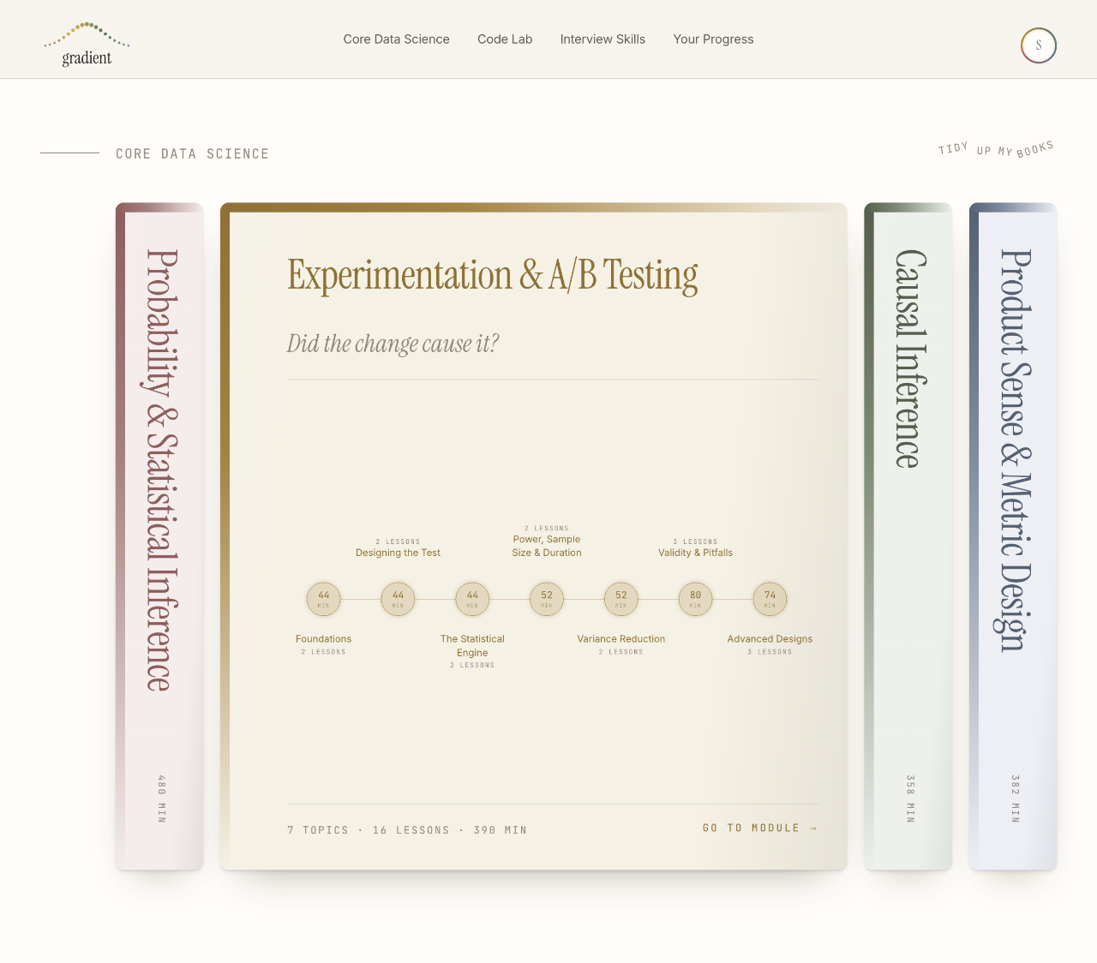Select Advanced Designs 74 min node
Image resolution: width=1097 pixels, height=963 pixels.
[x=770, y=599]
